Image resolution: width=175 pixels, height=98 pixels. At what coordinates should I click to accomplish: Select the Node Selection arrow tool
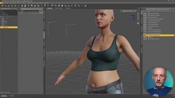click(x=5, y=5)
